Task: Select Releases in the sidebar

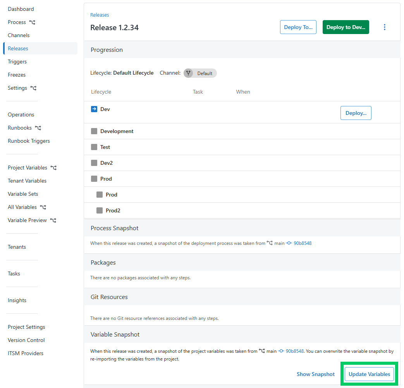Action: (17, 48)
